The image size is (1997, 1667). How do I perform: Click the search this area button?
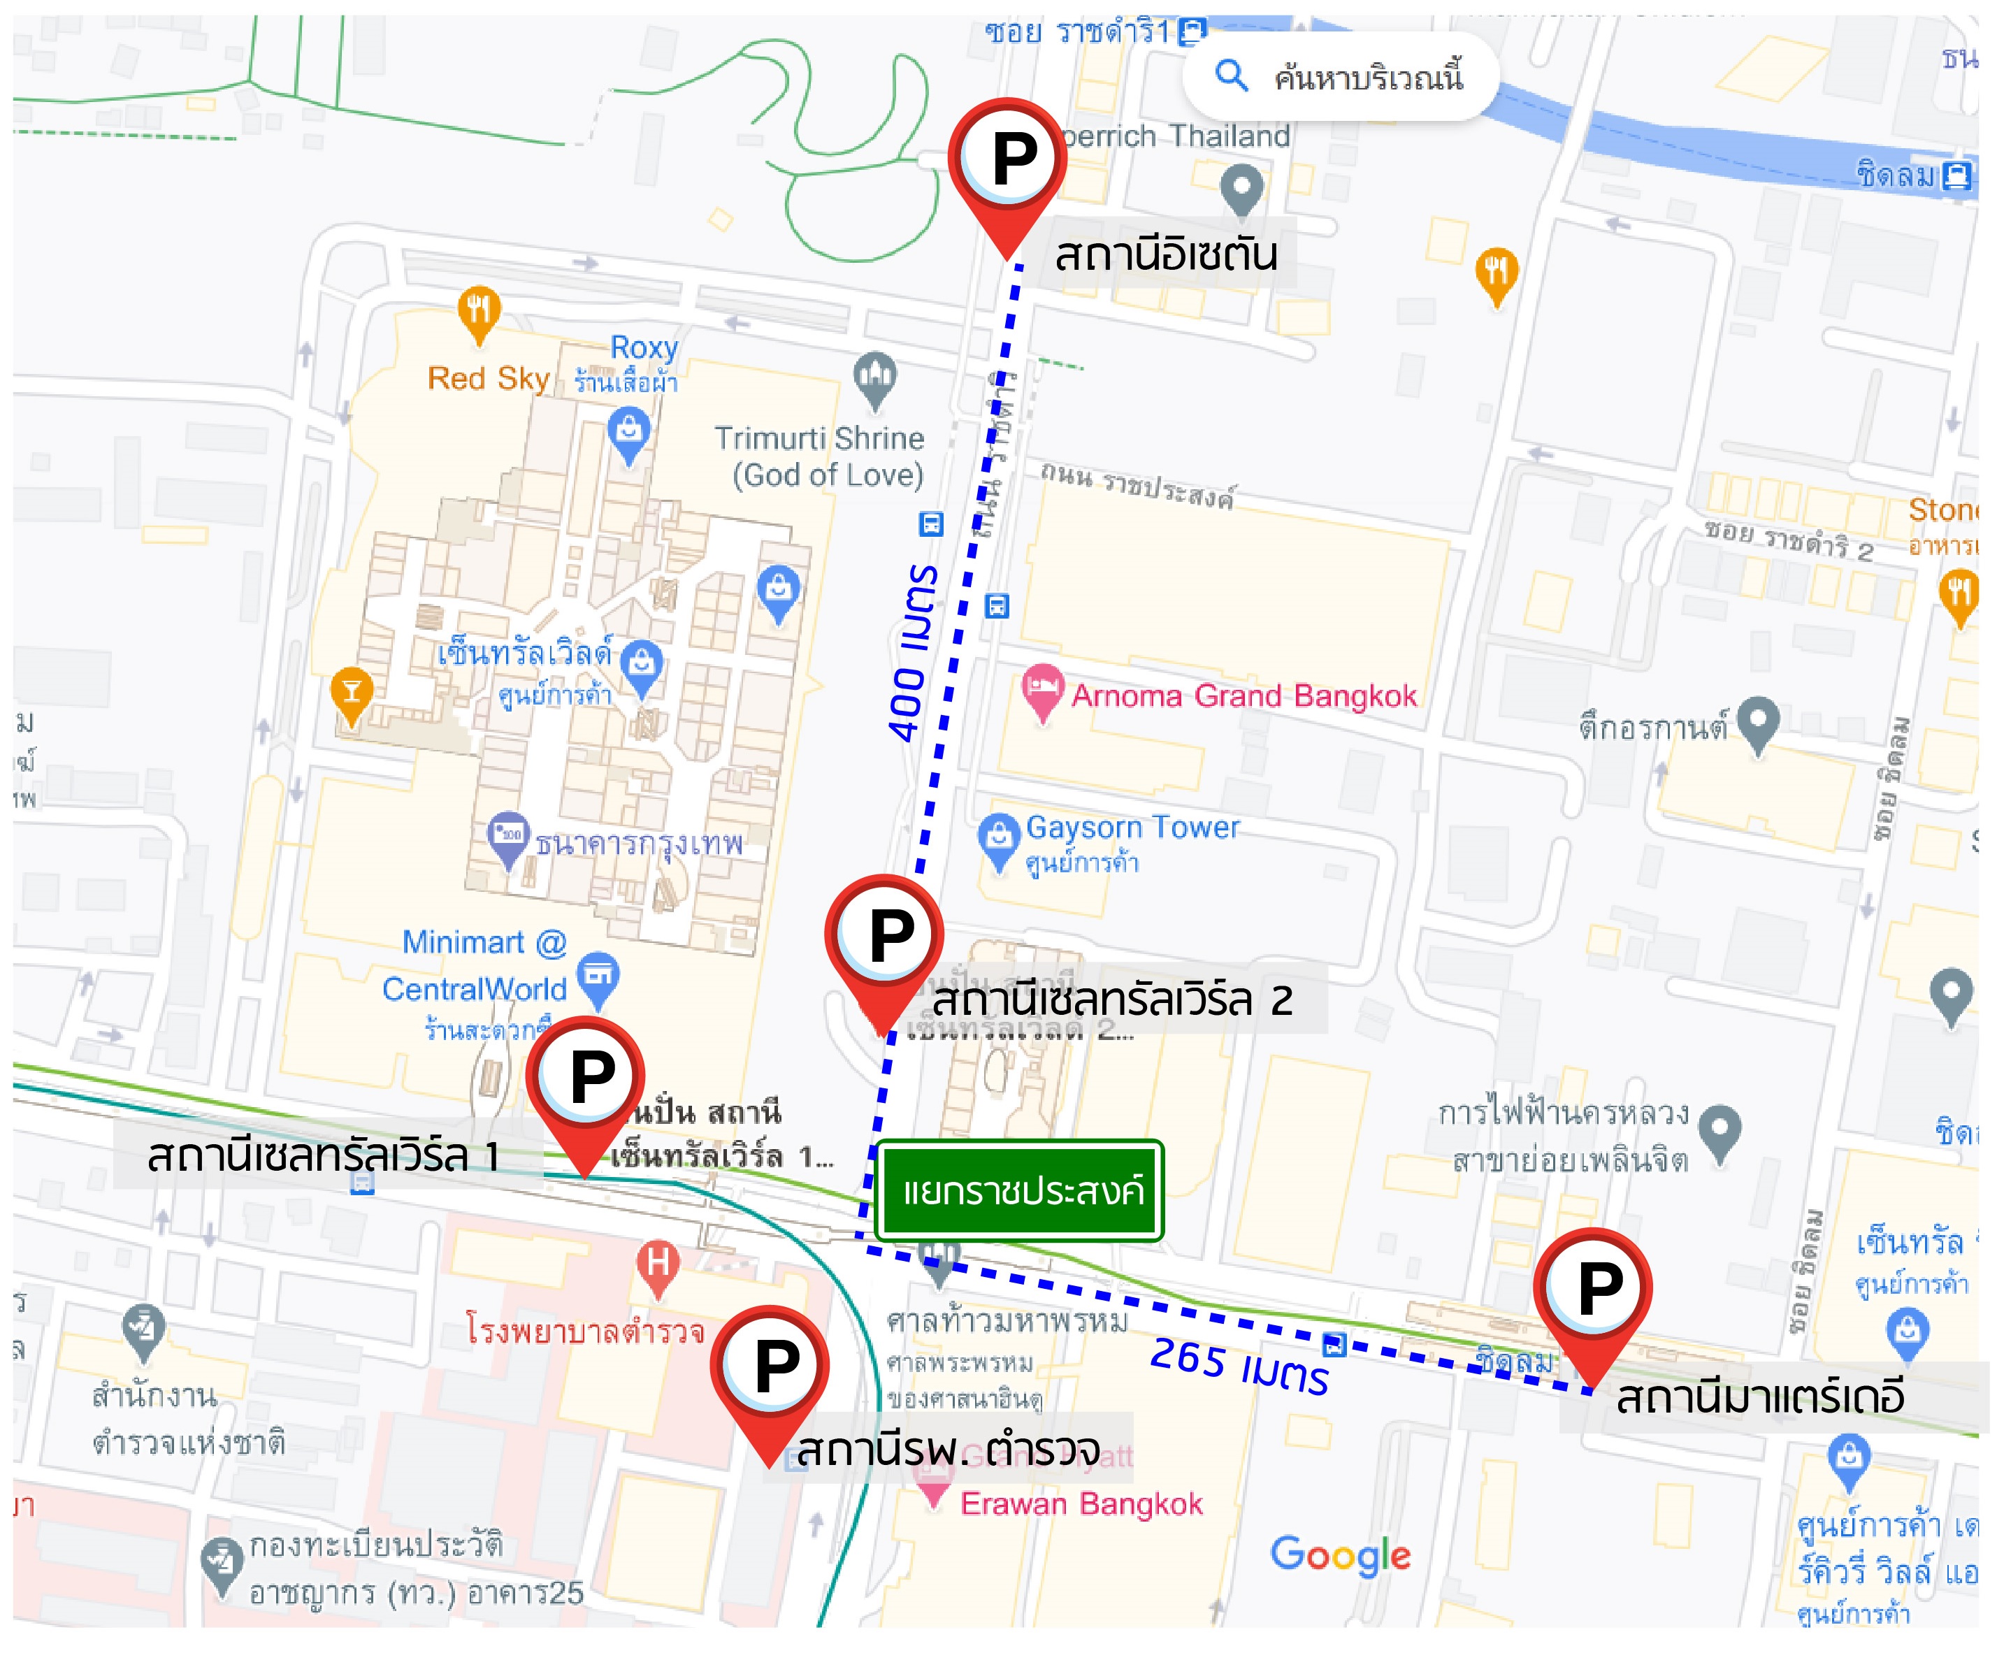tap(1341, 76)
